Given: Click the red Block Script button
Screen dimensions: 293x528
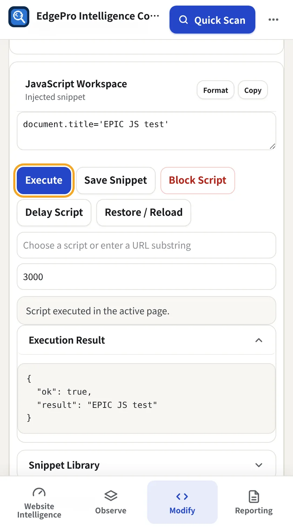Looking at the screenshot, I should [x=198, y=180].
